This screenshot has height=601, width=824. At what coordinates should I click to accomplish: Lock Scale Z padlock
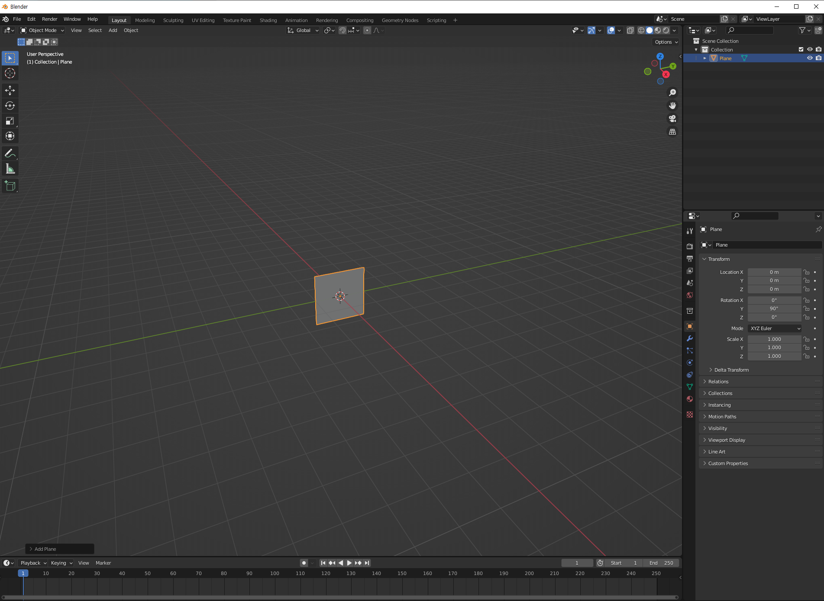point(806,356)
